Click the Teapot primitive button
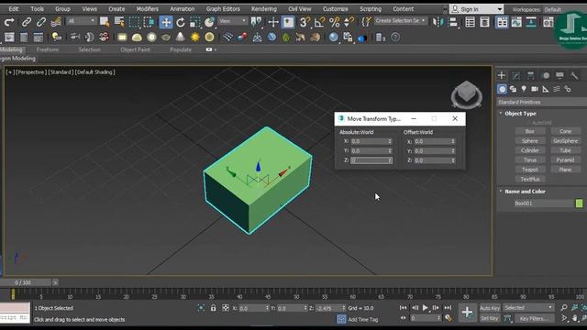The width and height of the screenshot is (587, 330). click(x=530, y=170)
